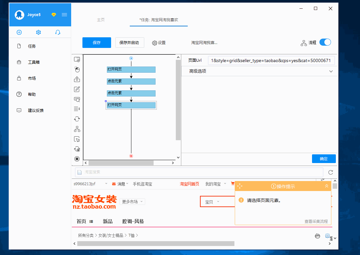Viewport: 360px width, 255px height.
Task: Select the click element mouse tool
Action: 77,69
